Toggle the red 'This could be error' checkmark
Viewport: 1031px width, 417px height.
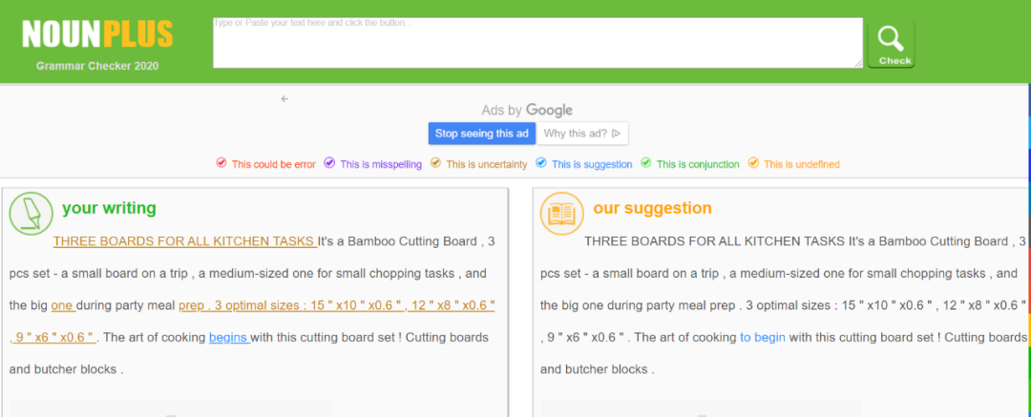coord(221,163)
